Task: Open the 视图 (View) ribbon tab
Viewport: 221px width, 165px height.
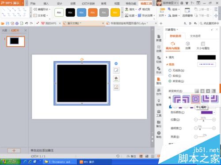Action: coord(117,3)
